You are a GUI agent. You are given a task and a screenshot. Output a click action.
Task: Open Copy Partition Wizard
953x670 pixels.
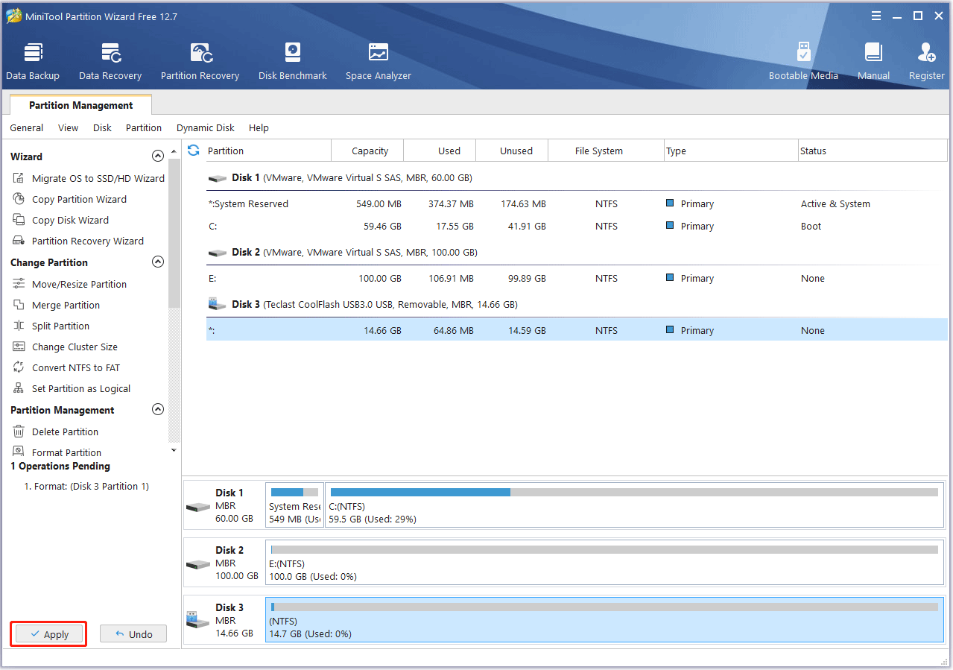click(x=70, y=199)
